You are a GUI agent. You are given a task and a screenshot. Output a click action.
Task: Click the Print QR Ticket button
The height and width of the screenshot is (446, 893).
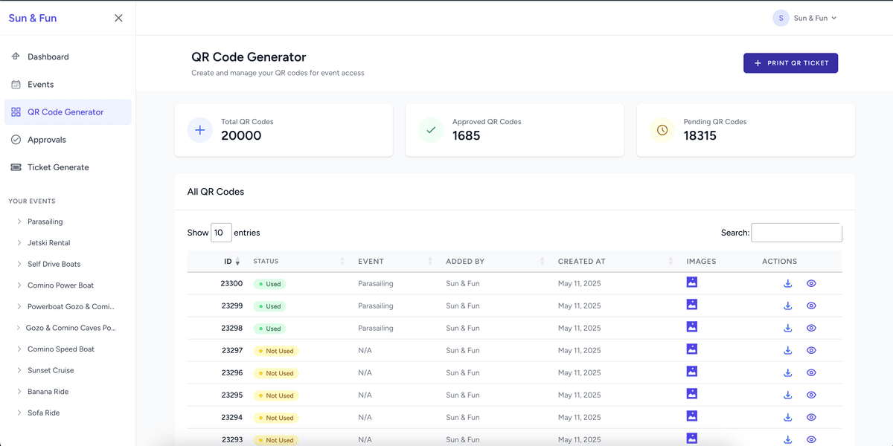coord(790,63)
